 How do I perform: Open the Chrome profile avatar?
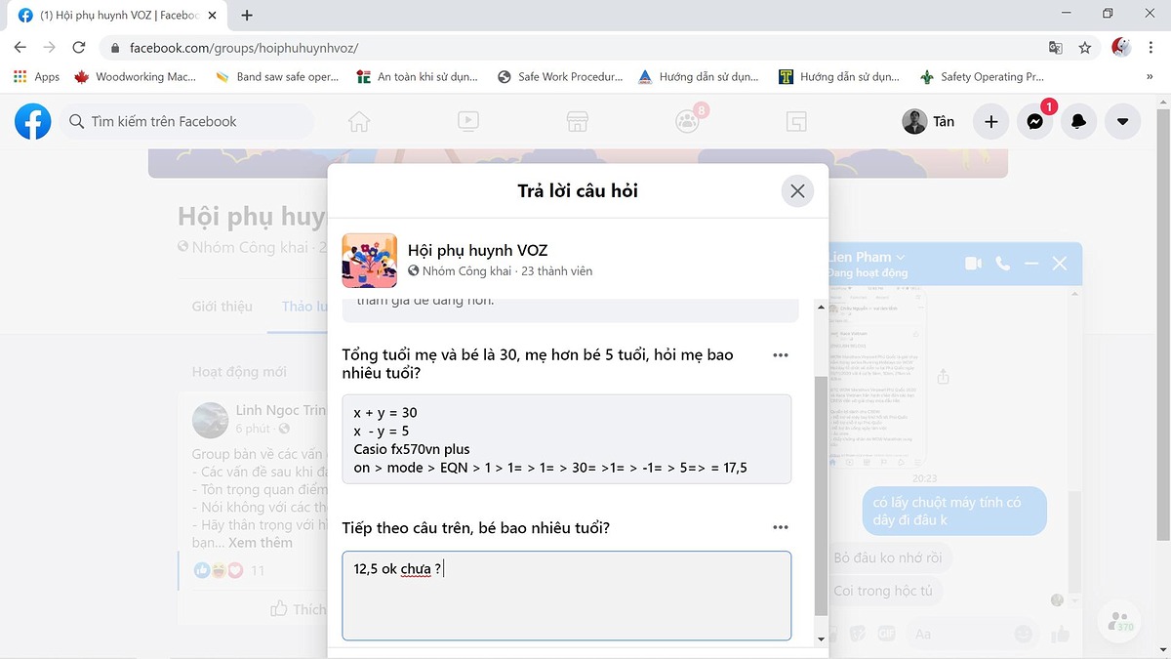click(1121, 47)
